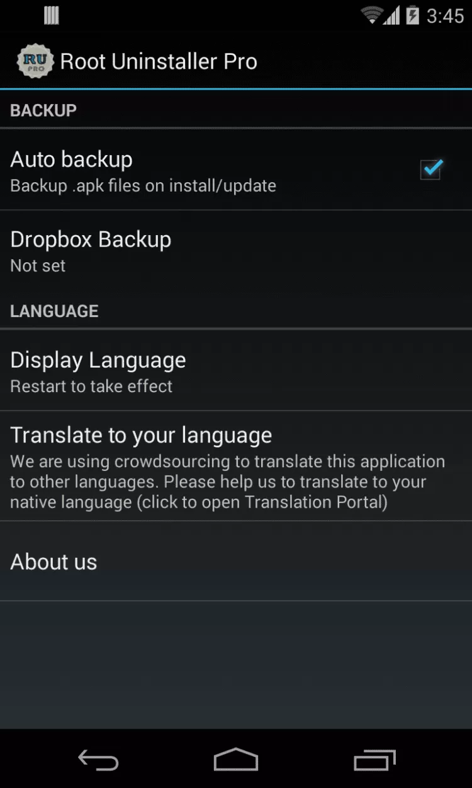This screenshot has height=788, width=472.
Task: Uncheck the Auto backup checkbox
Action: [431, 169]
